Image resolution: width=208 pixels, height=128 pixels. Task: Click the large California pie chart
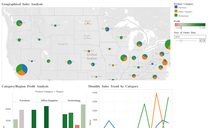(22, 69)
